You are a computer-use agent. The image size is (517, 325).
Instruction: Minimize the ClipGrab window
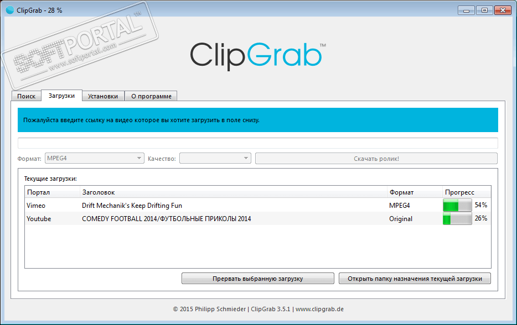pos(466,11)
